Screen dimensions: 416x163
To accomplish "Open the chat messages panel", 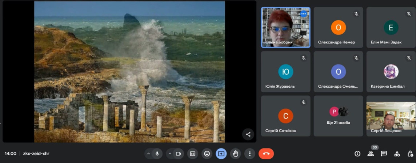I will pos(384,154).
